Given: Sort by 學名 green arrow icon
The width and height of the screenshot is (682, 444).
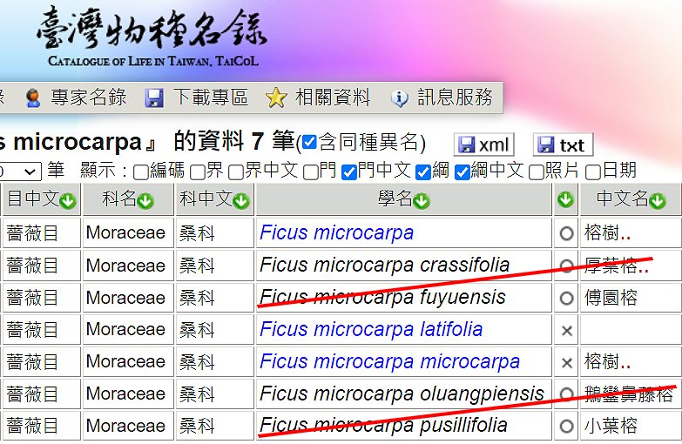Looking at the screenshot, I should pos(422,201).
